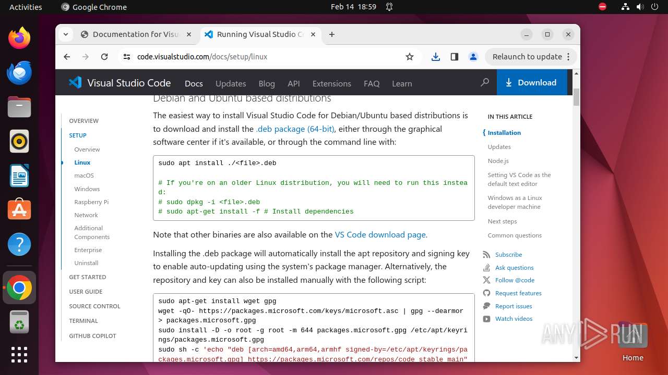The image size is (668, 375).
Task: Collapse the SETUP section in the sidebar
Action: (x=78, y=135)
